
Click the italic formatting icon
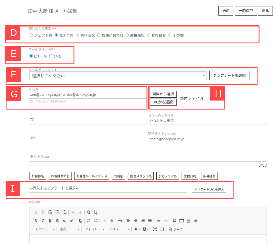pos(43,221)
